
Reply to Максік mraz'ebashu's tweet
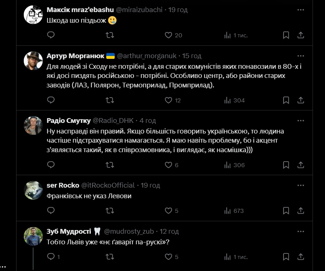(x=51, y=35)
